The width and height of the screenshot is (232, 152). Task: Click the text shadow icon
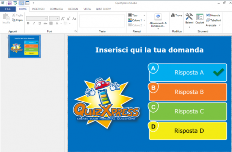[51, 23]
